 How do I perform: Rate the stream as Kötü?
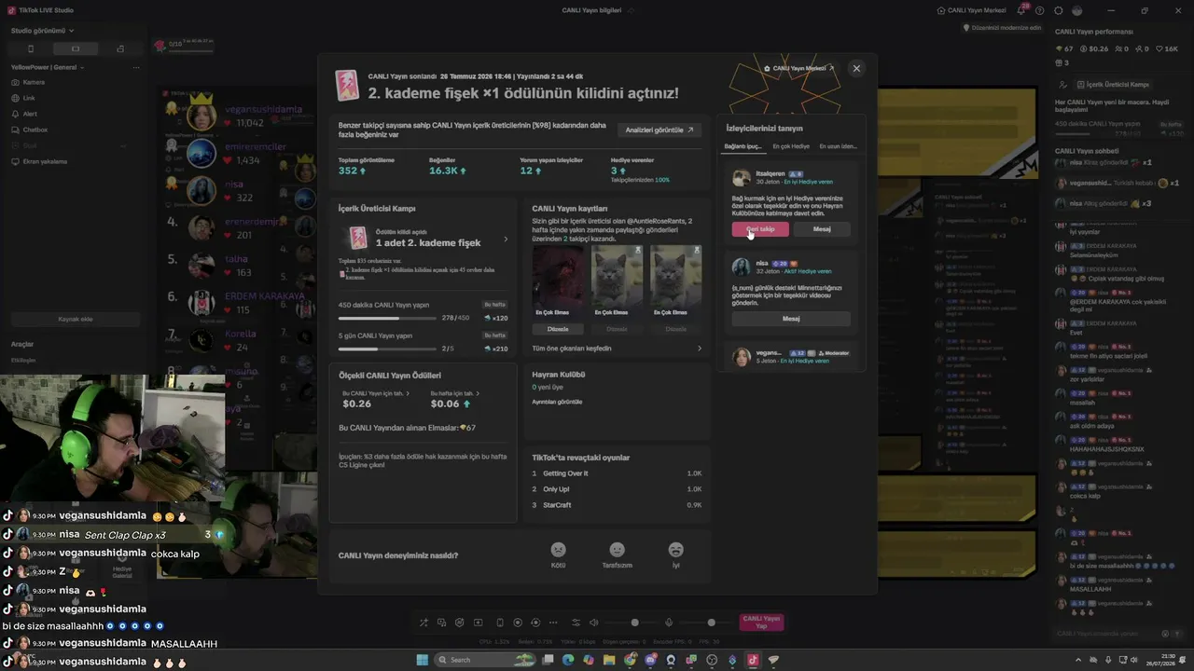558,555
